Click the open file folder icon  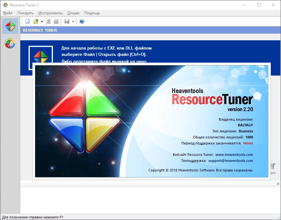[x=36, y=21]
